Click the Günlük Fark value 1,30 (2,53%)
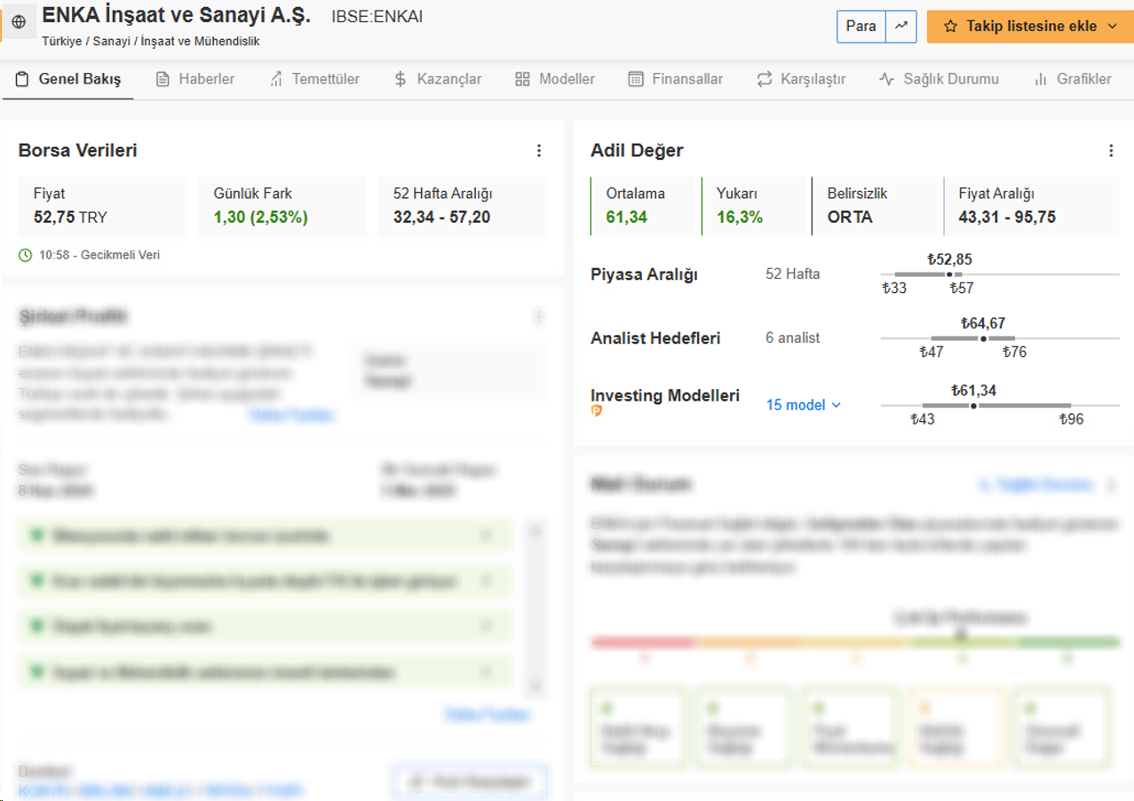1134x801 pixels. pyautogui.click(x=260, y=217)
